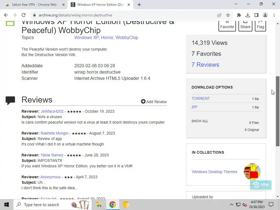Viewport: 280px width, 210px height.
Task: Click identifier 'winxp.horror.destructive' value
Action: 97,72
